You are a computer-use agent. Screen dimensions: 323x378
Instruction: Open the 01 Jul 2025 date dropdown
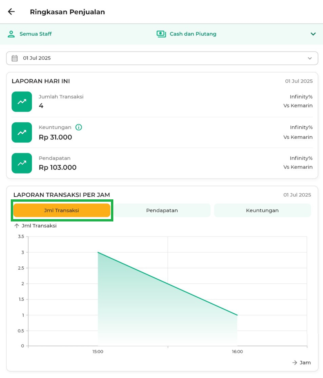310,58
